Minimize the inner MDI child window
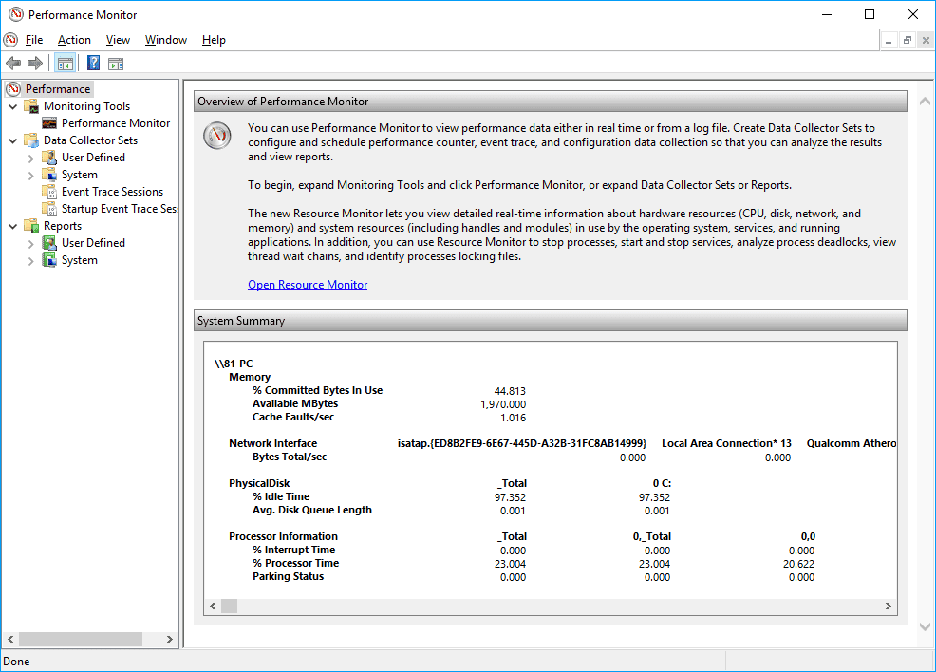The width and height of the screenshot is (936, 672). [889, 41]
